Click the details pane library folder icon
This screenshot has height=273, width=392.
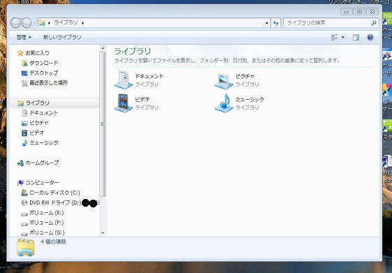click(x=25, y=248)
